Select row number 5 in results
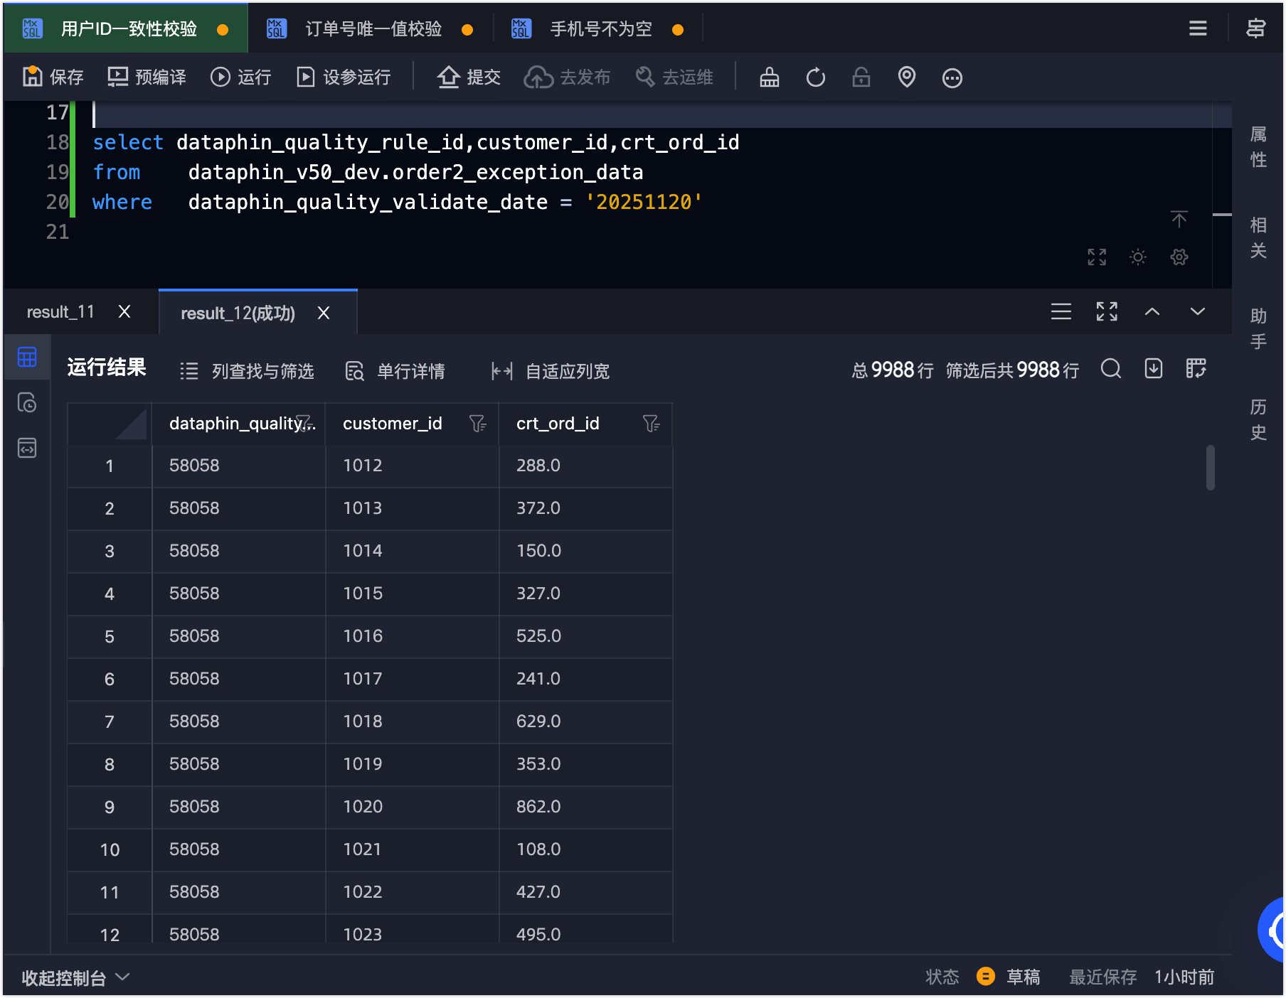The height and width of the screenshot is (998, 1286). pos(110,636)
